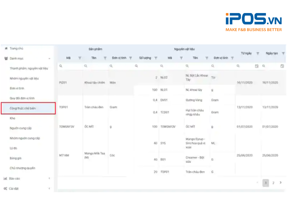Click the filter icon beside Ngày tạo
289x217 pixels.
click(x=283, y=53)
